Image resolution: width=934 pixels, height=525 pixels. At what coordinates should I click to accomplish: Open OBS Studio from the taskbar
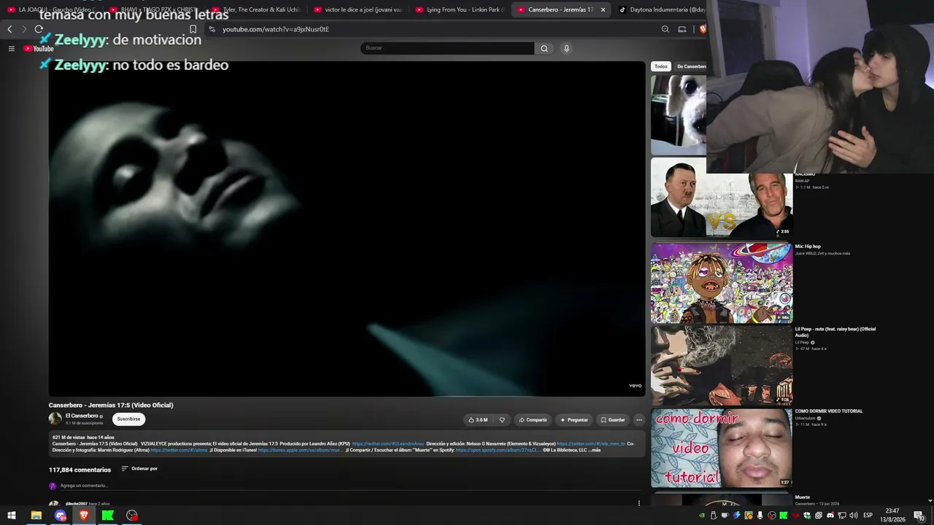[131, 516]
